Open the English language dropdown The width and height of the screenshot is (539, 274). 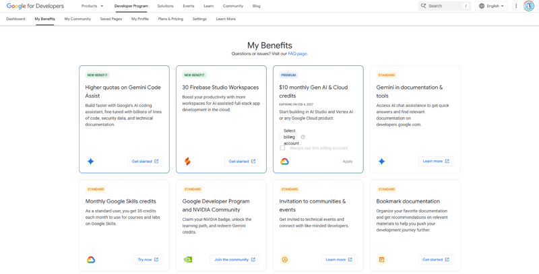click(x=491, y=6)
